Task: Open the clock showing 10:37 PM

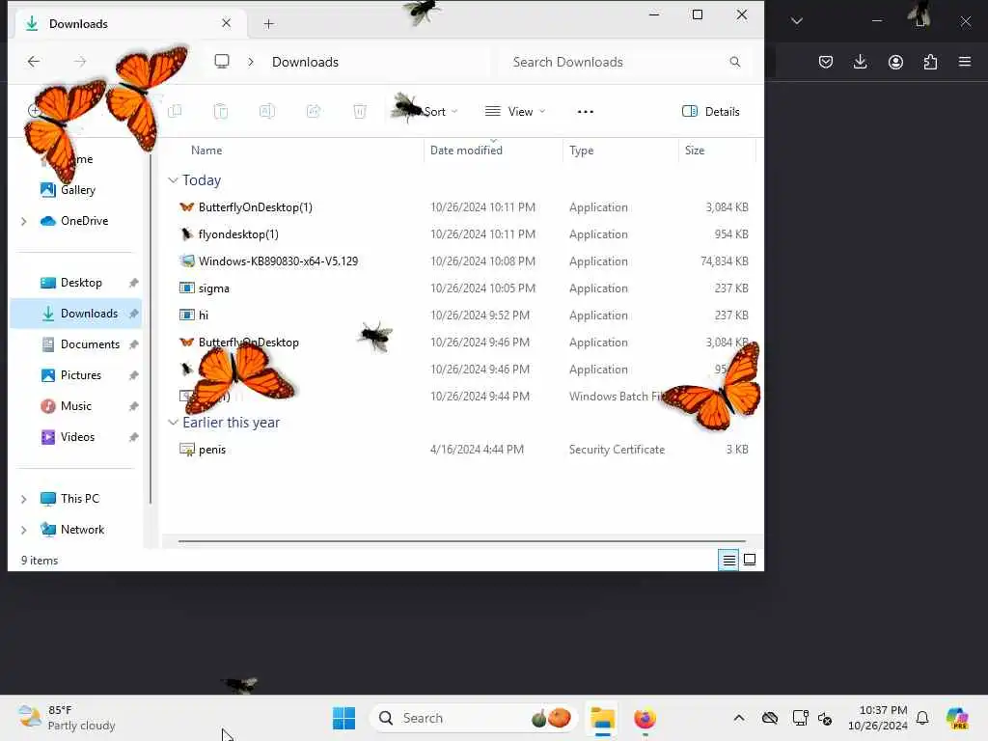Action: [878, 718]
